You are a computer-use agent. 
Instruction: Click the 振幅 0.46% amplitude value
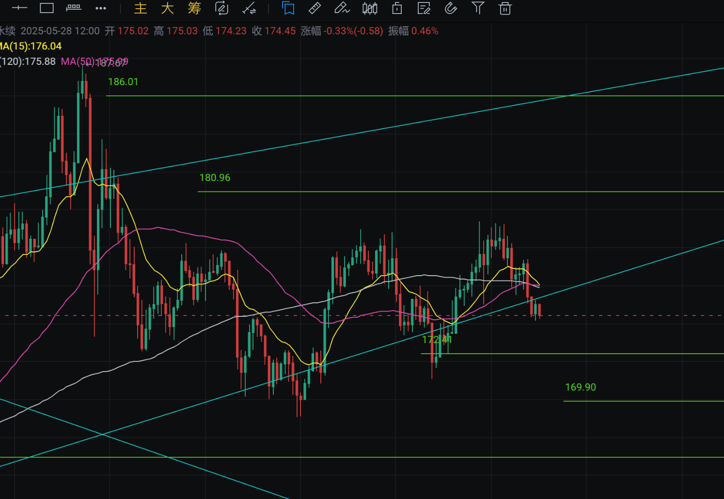413,31
